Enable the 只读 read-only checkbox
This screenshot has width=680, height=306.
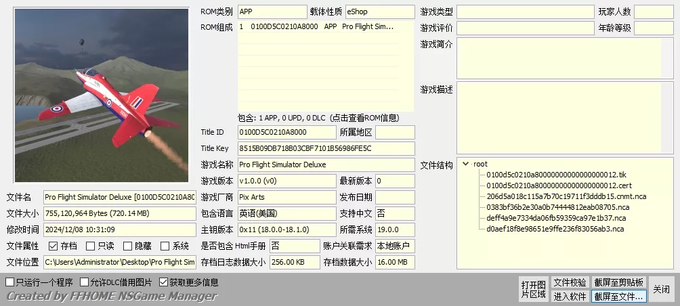(91, 246)
